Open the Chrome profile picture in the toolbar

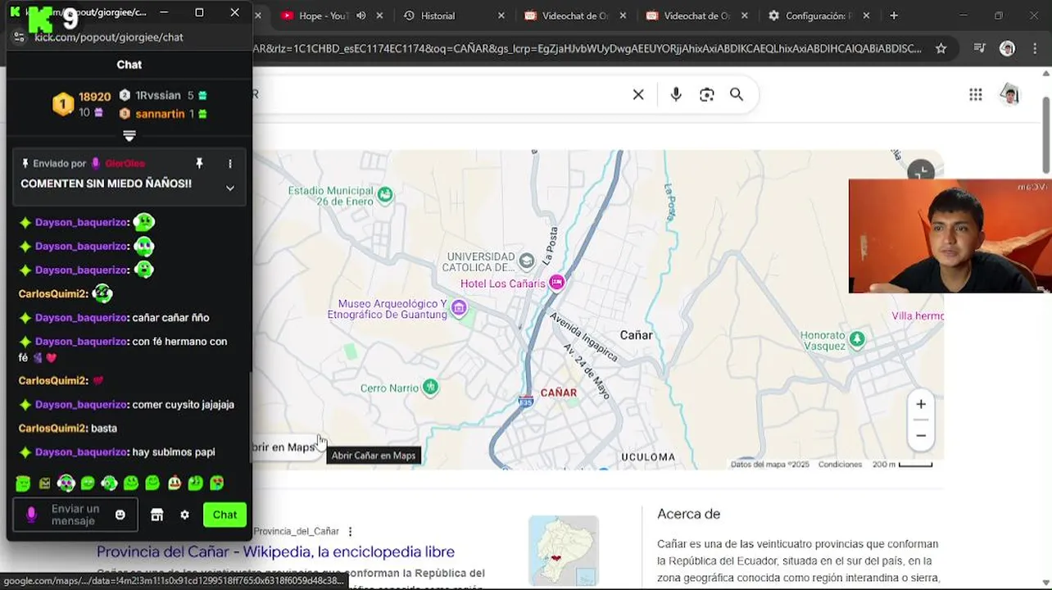click(x=1008, y=48)
